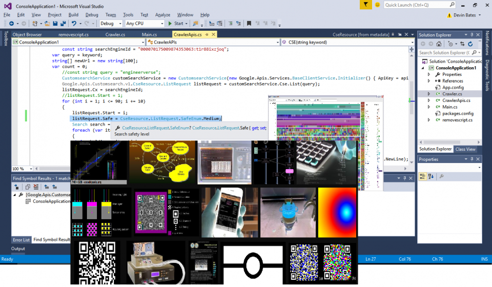
Task: Open the CrawlerAPIs class dropdown
Action: pyautogui.click(x=213, y=43)
